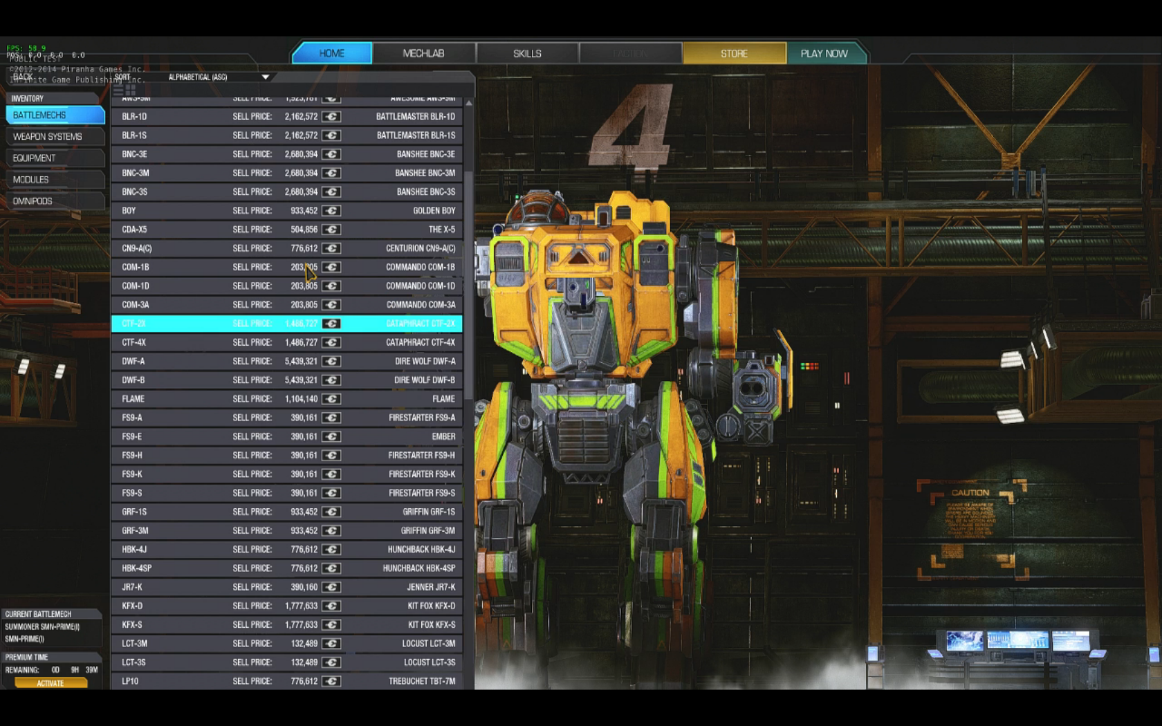Click the sell icon for highlighted CTF-2X

point(331,324)
